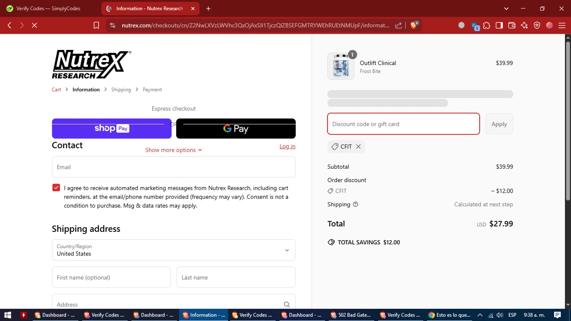571x321 pixels.
Task: Open the Brave Wallet icon
Action: pyautogui.click(x=512, y=25)
